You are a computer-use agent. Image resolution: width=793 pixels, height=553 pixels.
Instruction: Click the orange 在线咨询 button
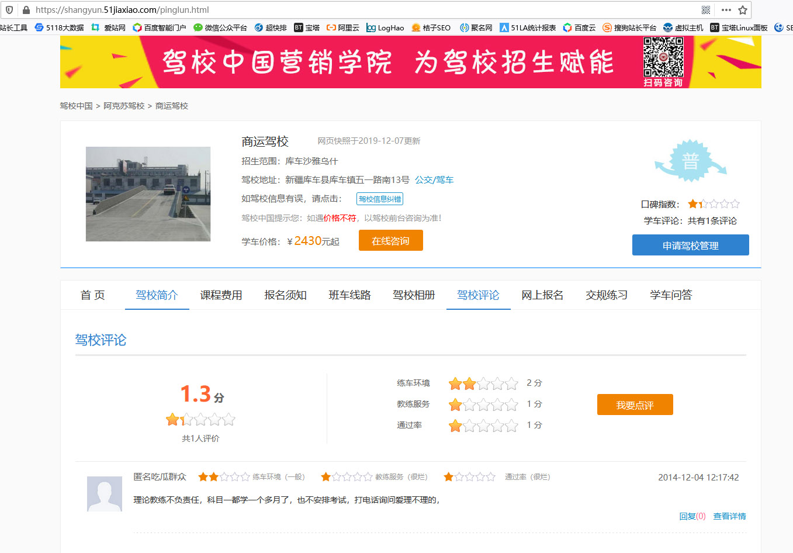click(x=391, y=241)
